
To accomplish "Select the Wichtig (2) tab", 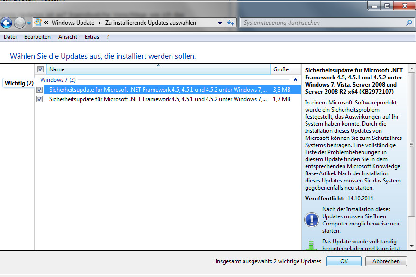I will (x=19, y=83).
